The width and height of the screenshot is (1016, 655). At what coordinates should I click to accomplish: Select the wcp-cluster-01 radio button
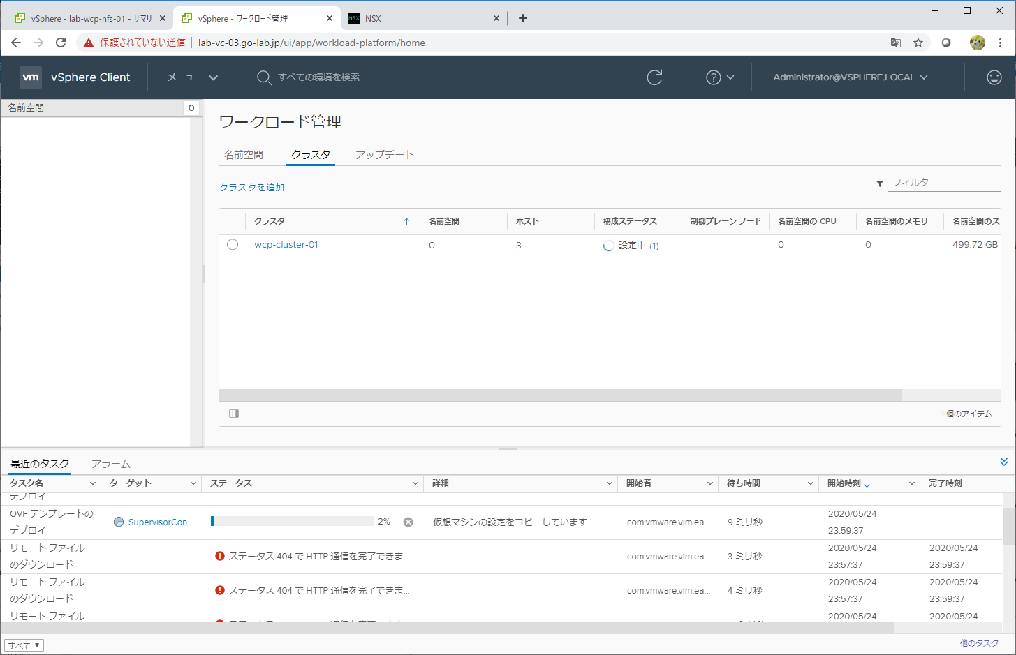[x=233, y=244]
